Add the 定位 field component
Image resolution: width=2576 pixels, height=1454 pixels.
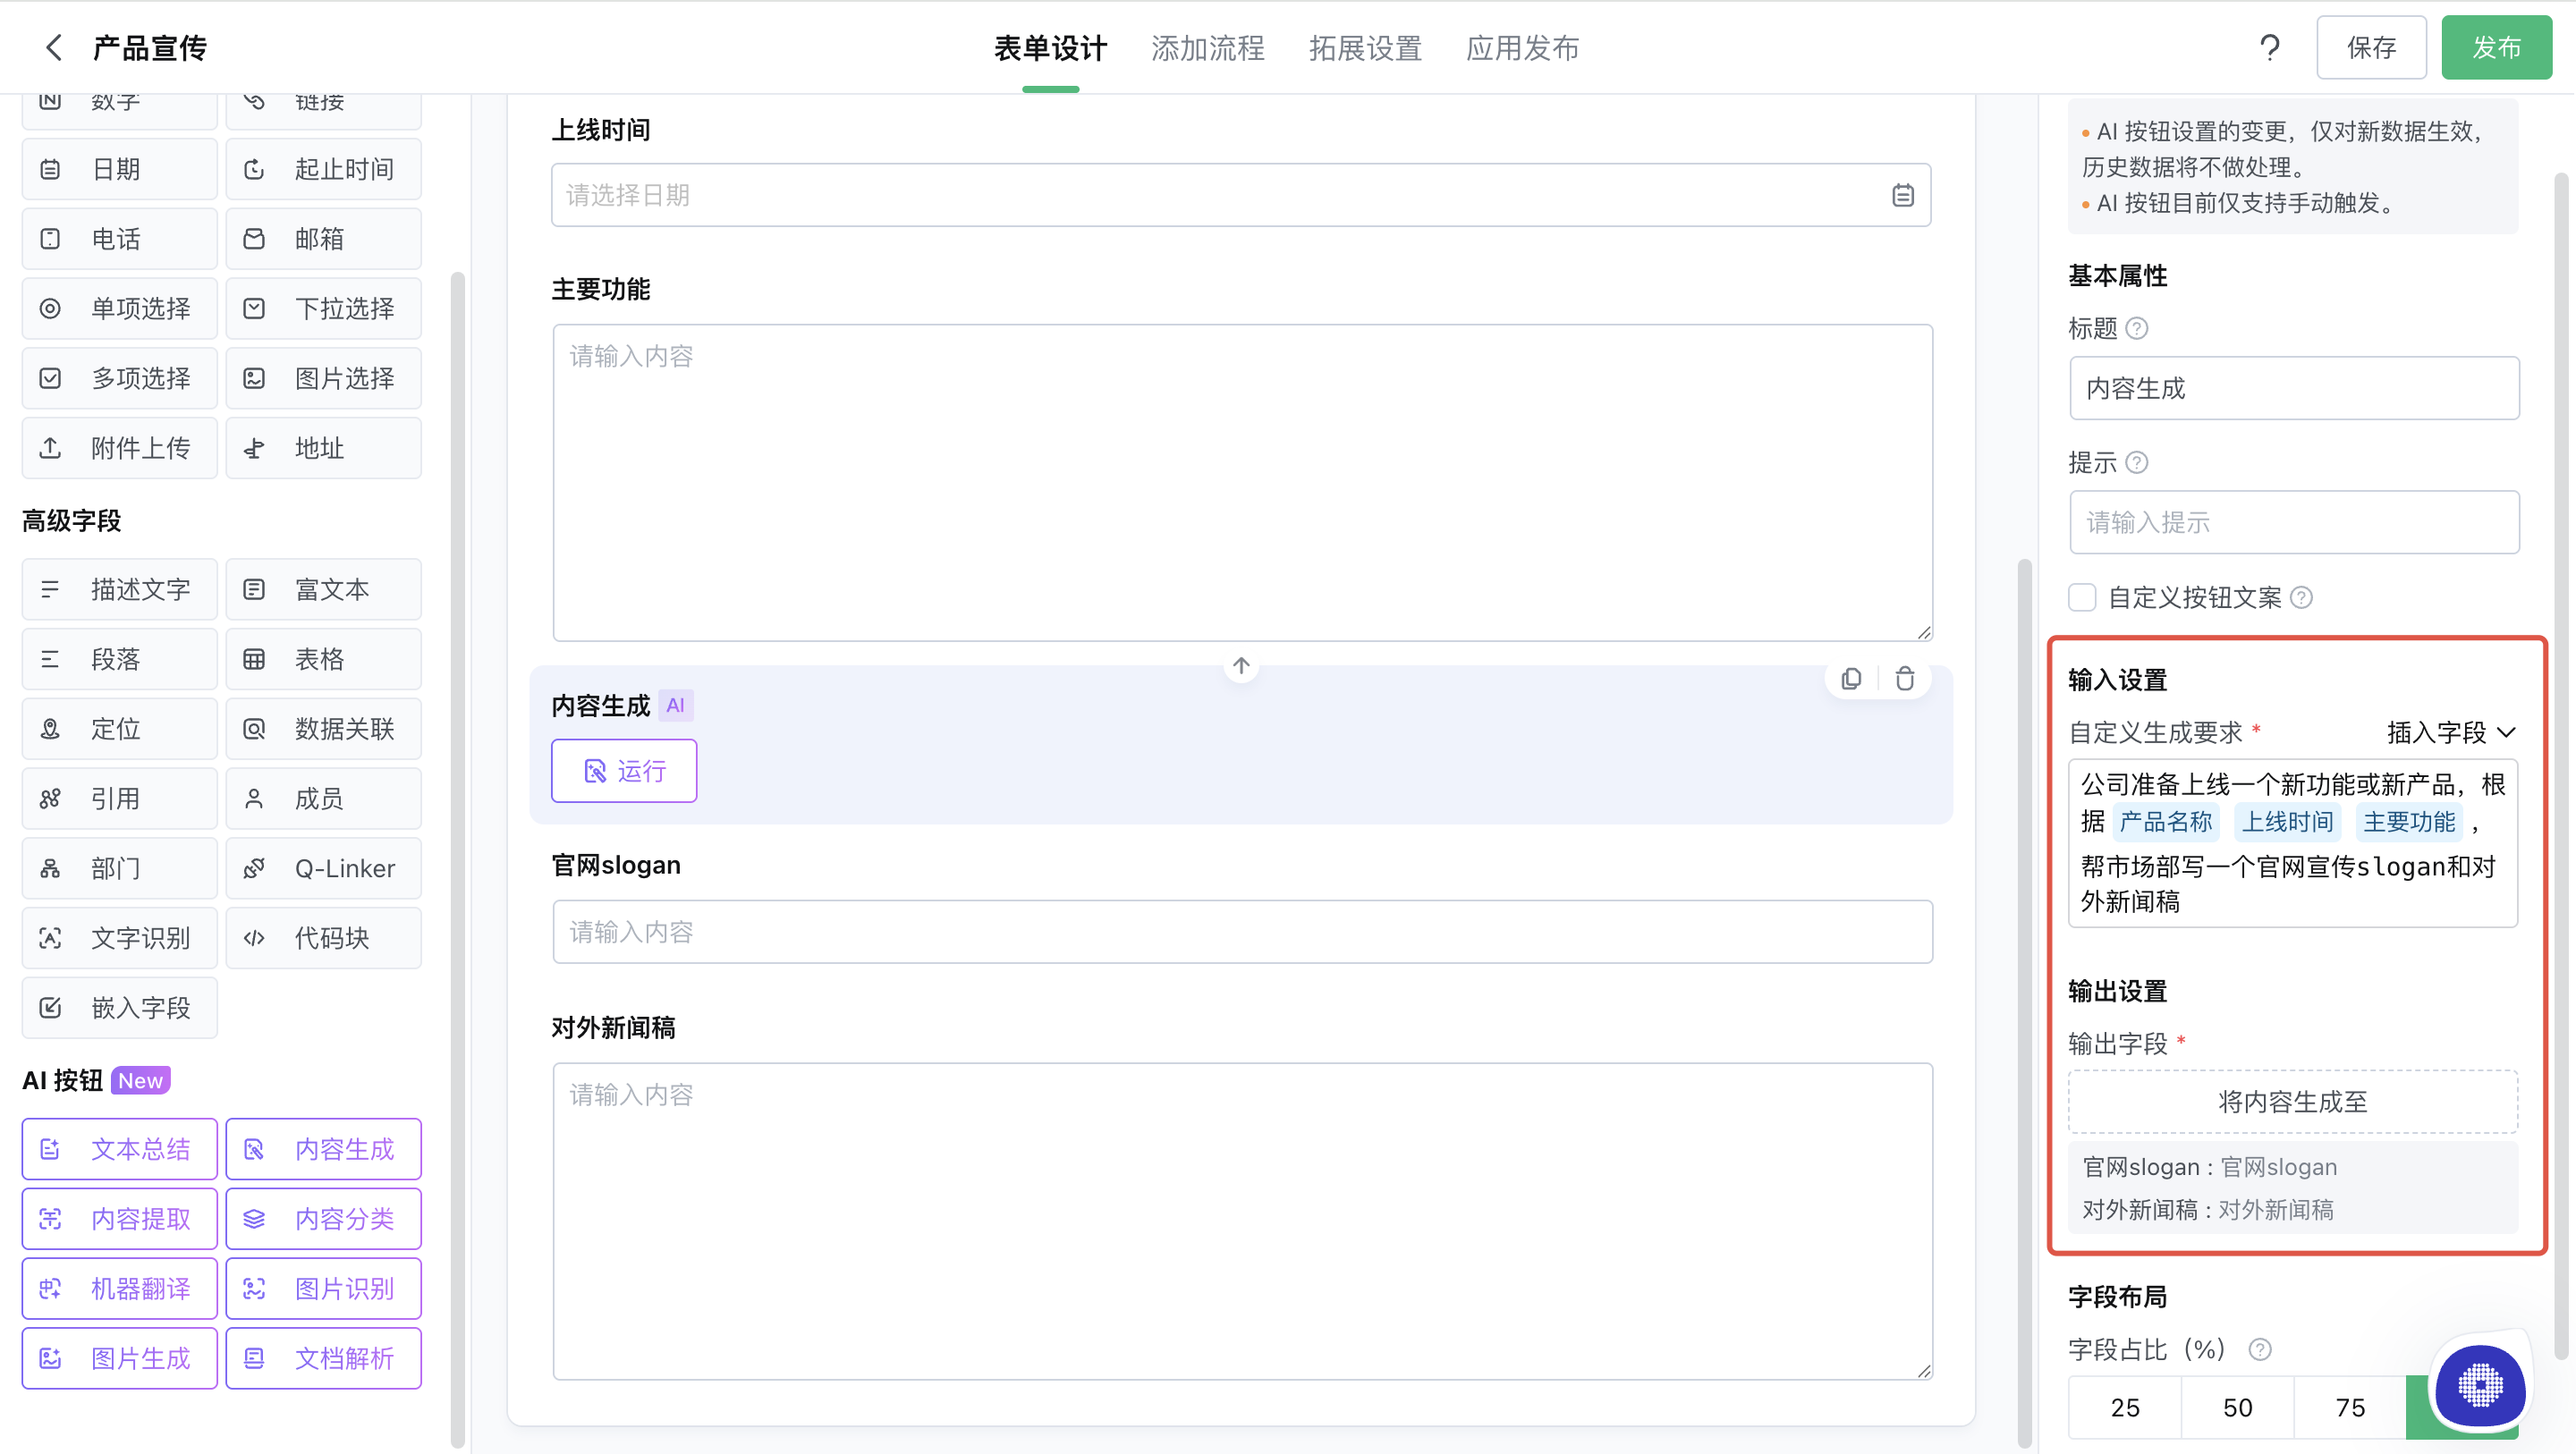[x=119, y=729]
